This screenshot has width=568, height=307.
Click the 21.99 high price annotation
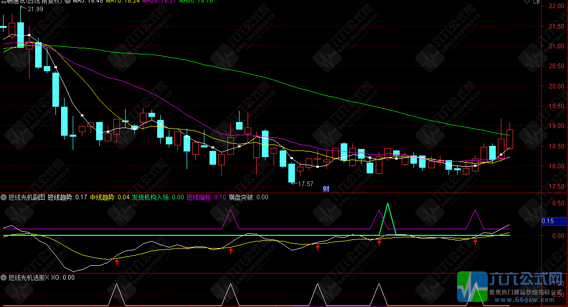point(35,9)
